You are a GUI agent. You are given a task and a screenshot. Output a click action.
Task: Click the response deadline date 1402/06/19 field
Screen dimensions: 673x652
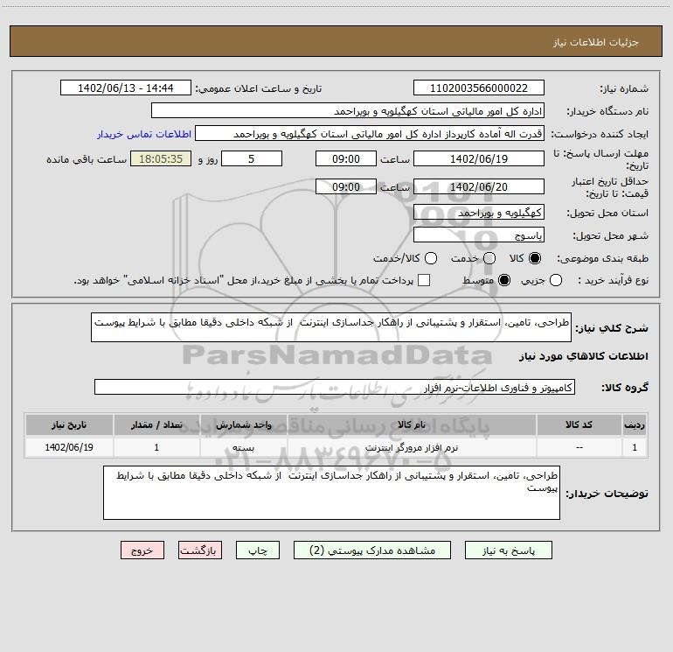479,158
